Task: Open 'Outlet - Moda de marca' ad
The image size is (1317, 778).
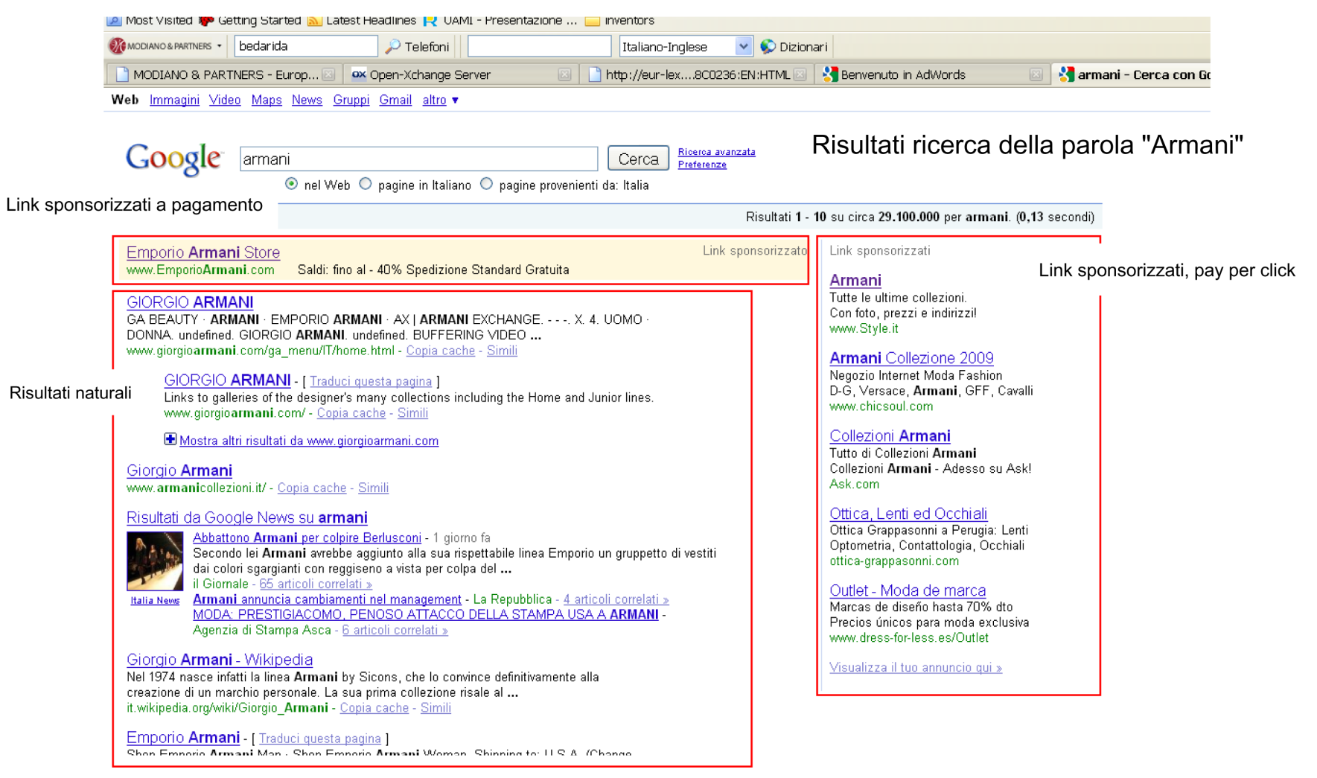Action: tap(908, 590)
